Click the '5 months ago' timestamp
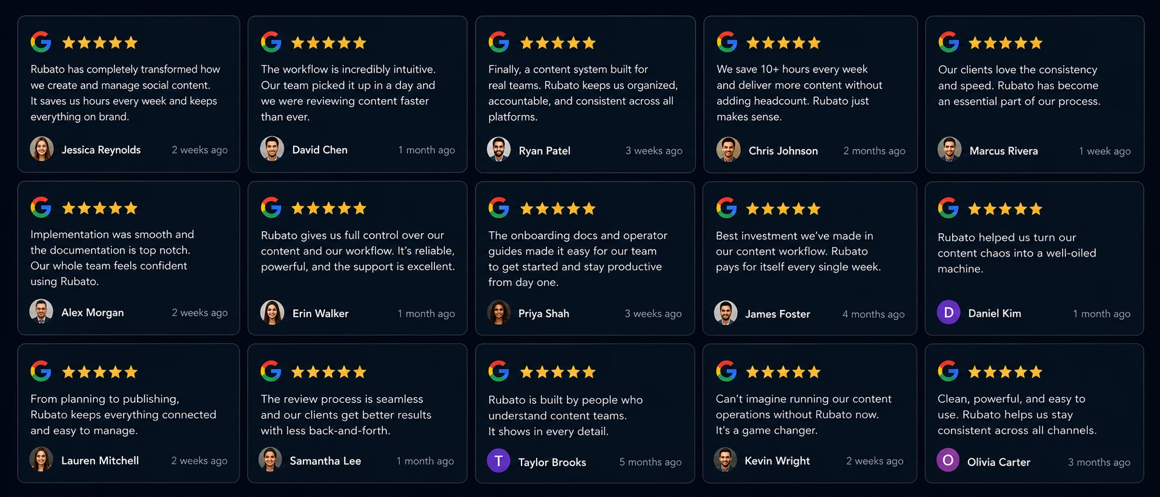 (650, 462)
